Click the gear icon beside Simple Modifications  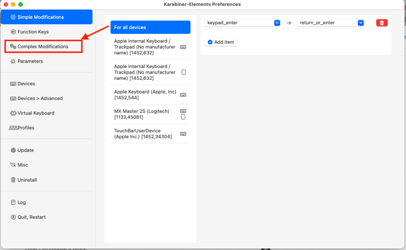[x=13, y=17]
